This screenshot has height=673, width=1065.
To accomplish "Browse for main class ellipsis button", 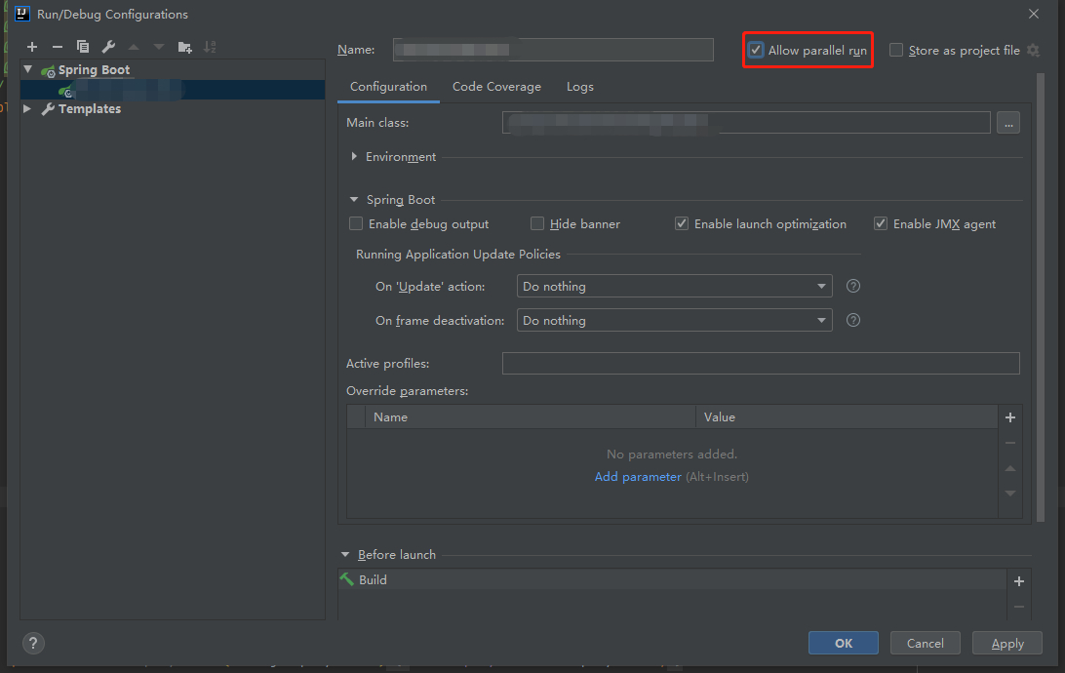I will click(x=1008, y=123).
